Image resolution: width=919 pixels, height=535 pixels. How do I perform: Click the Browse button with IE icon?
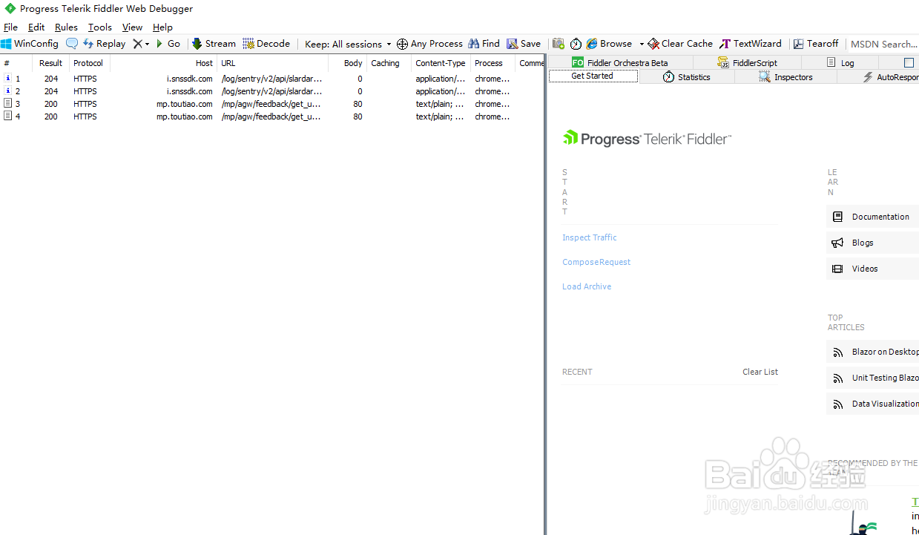[609, 44]
